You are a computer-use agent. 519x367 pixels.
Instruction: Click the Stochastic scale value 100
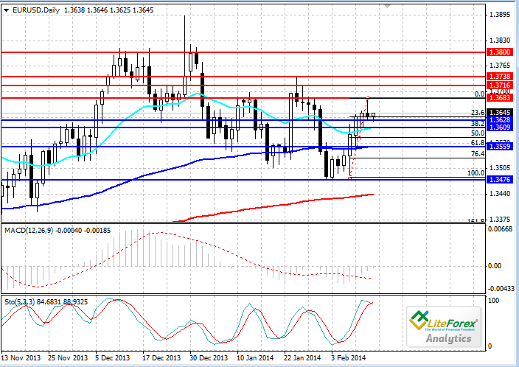493,301
